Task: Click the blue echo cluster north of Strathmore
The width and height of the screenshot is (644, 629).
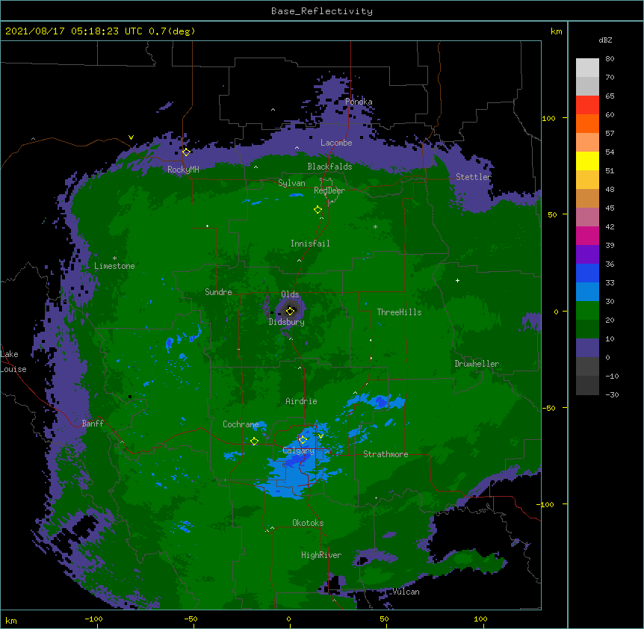Action: coord(378,402)
